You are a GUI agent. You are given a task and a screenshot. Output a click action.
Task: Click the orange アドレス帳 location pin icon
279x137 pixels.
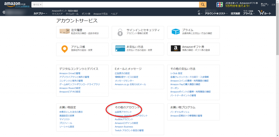pos(64,49)
